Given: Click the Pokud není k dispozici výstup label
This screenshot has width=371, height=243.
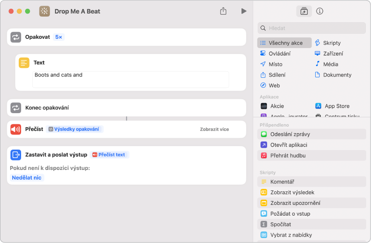Looking at the screenshot, I should [50, 168].
